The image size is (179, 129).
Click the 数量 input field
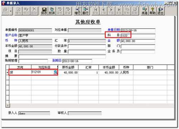[87, 52]
